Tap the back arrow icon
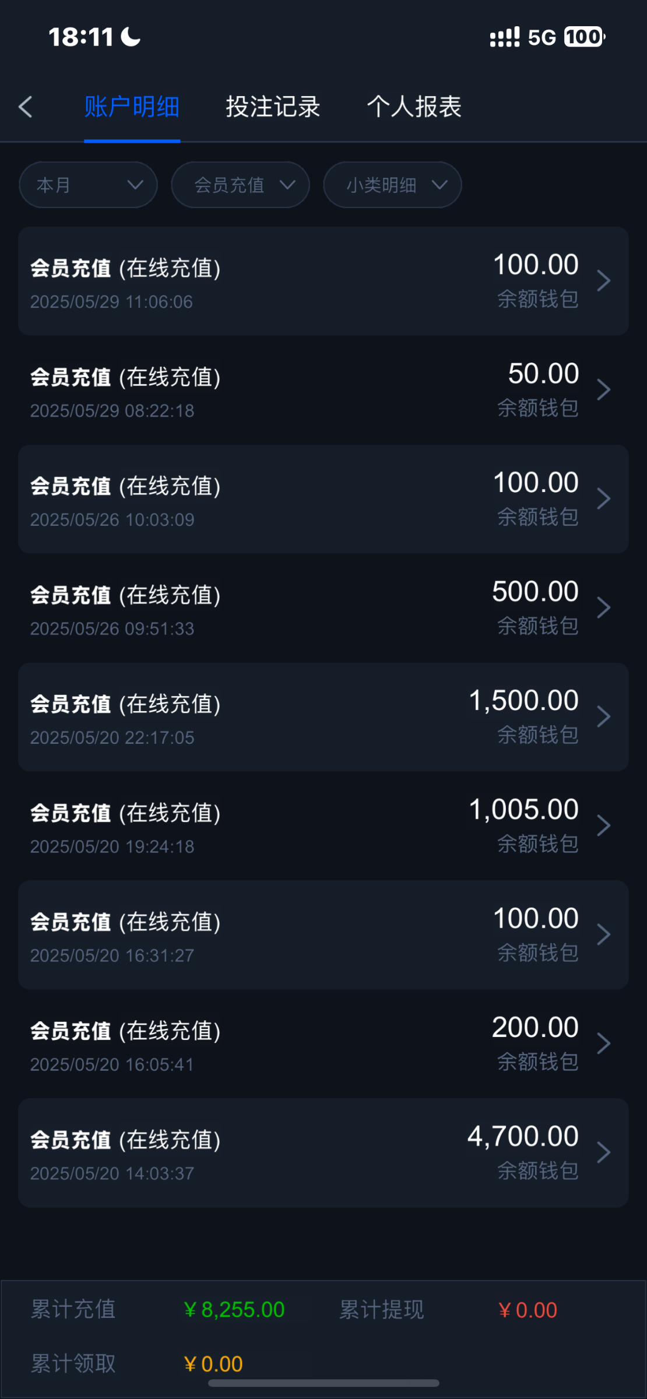The height and width of the screenshot is (1399, 647). (26, 107)
